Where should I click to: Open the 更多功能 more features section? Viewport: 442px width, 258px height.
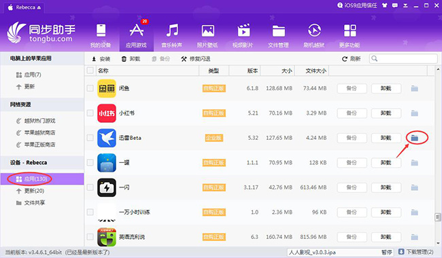(x=350, y=36)
